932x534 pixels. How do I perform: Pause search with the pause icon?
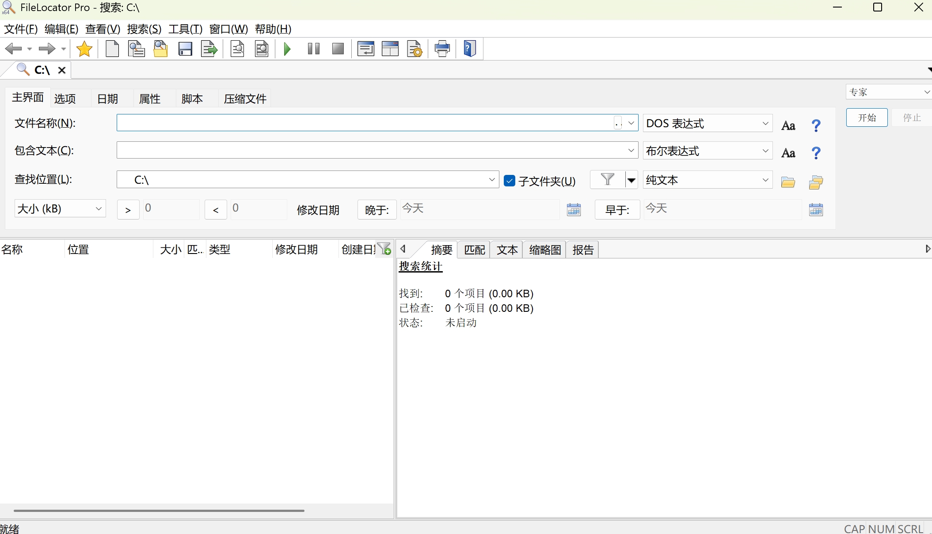click(x=314, y=49)
